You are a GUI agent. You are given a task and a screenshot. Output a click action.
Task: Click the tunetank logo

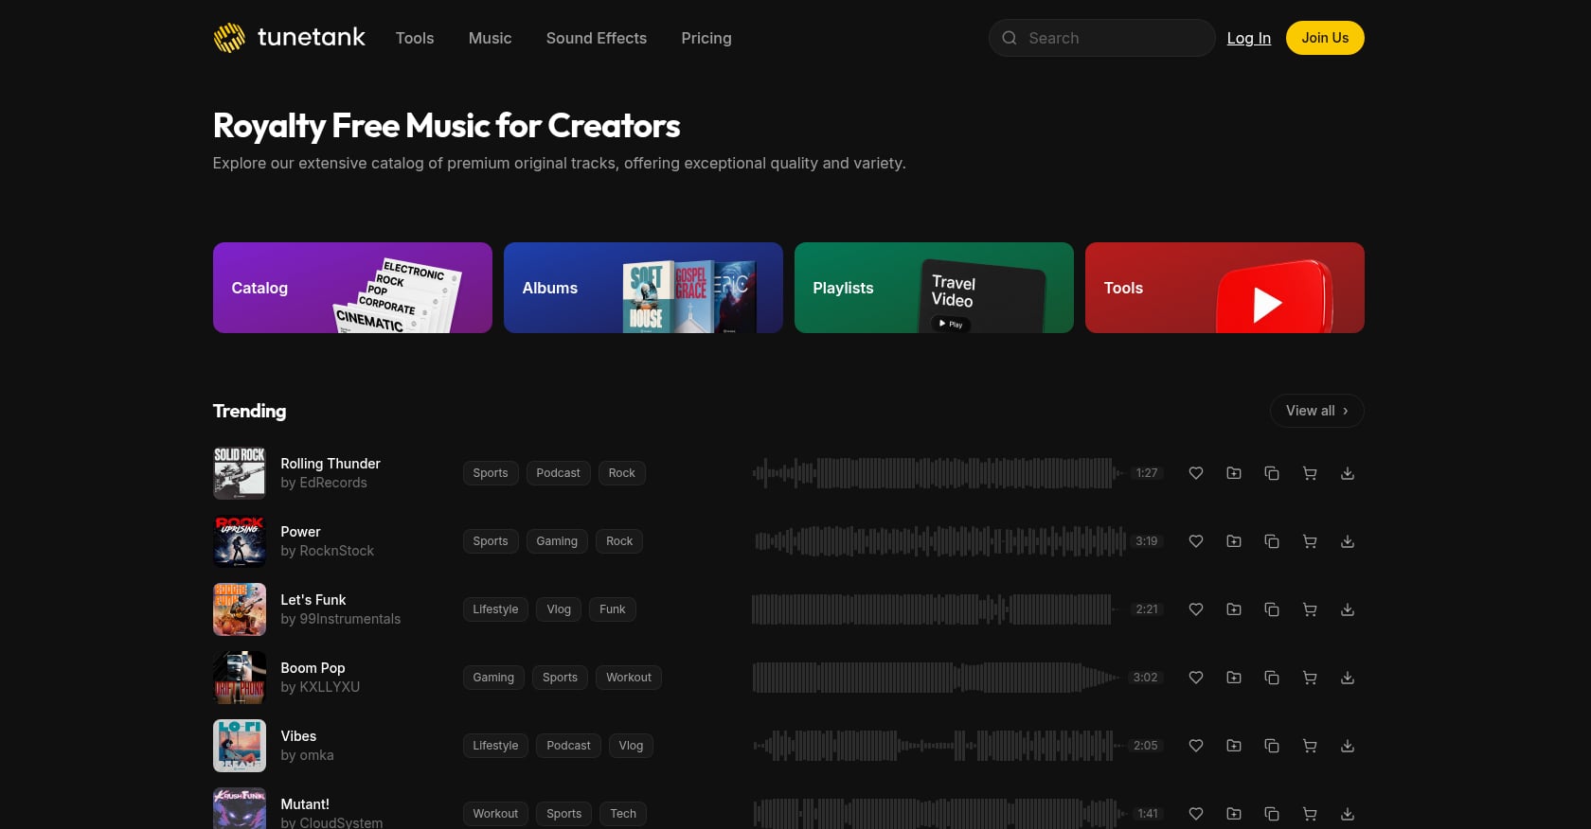(x=289, y=38)
